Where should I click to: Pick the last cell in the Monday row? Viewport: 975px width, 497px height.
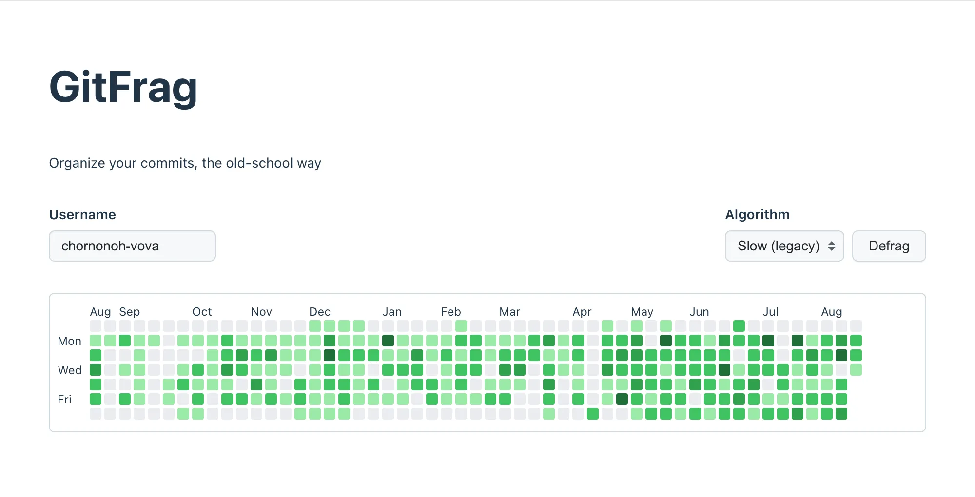tap(856, 341)
